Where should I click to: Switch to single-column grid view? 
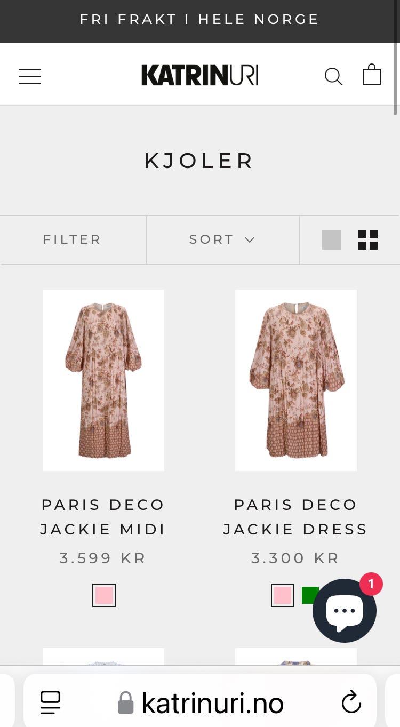pyautogui.click(x=331, y=240)
